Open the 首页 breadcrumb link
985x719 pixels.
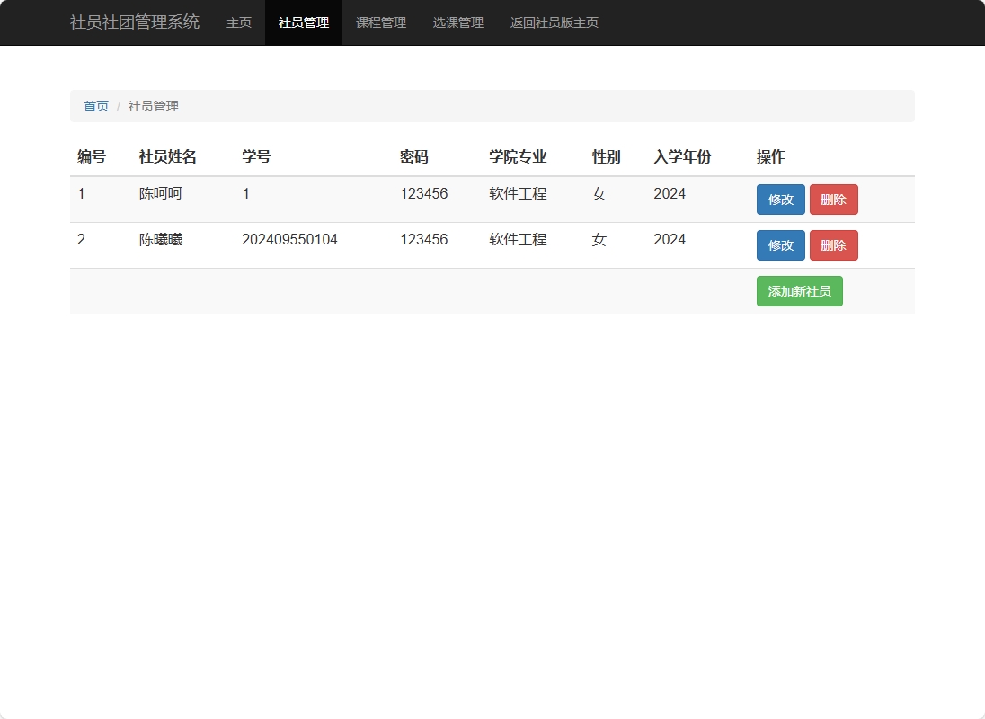[x=96, y=105]
